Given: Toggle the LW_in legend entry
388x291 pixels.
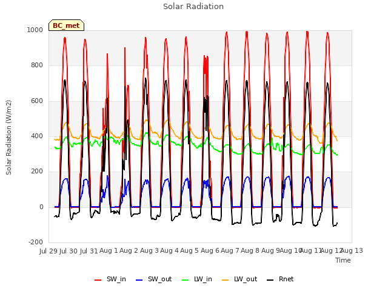Looking at the screenshot, I should click(x=197, y=279).
